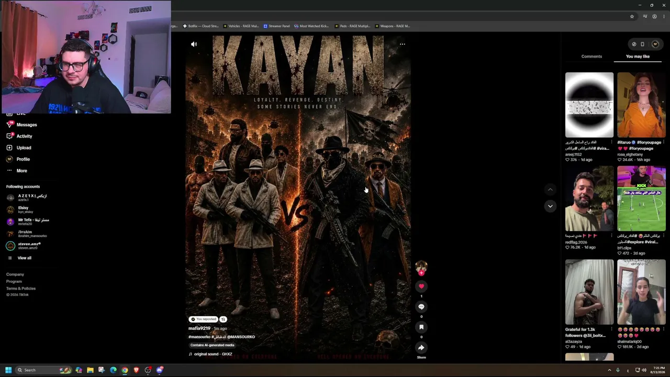
Task: Open File Explorer from the taskbar
Action: point(90,370)
